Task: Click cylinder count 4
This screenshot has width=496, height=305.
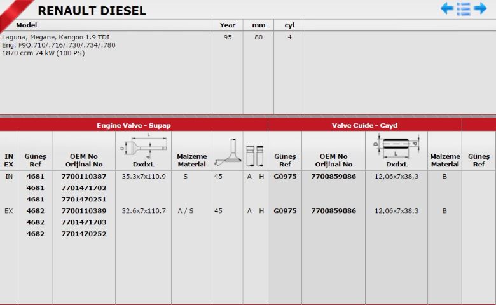Action: coord(289,37)
